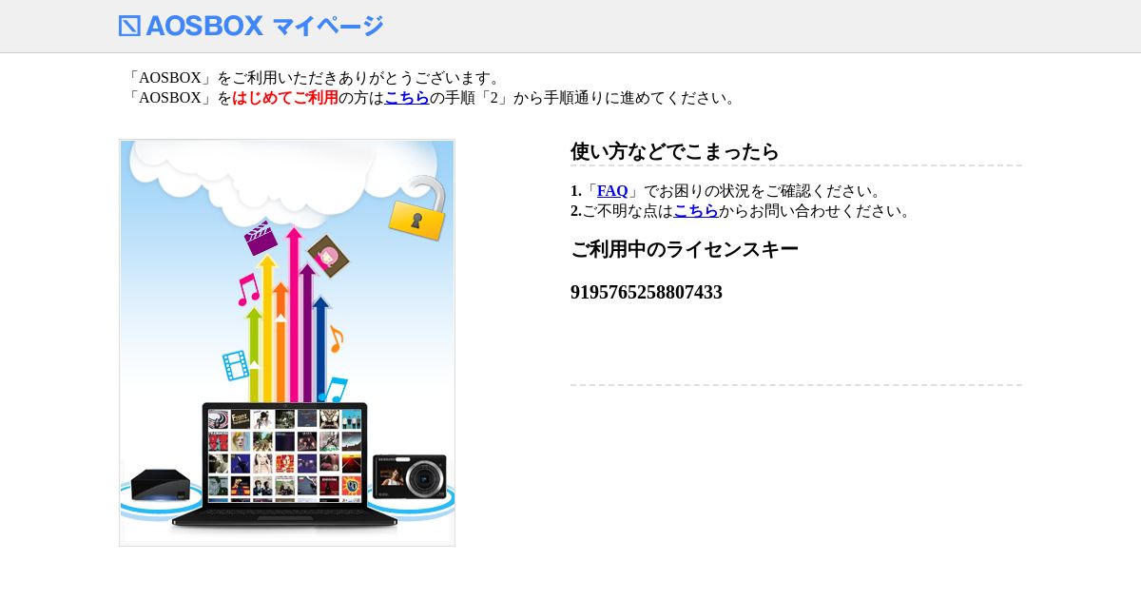
Task: Click the AOSBOX cloud backup illustration
Action: (x=287, y=342)
